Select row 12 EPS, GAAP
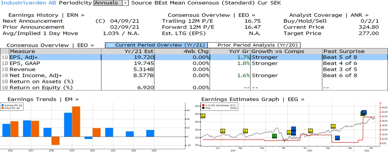The image size is (388, 153). pyautogui.click(x=194, y=63)
